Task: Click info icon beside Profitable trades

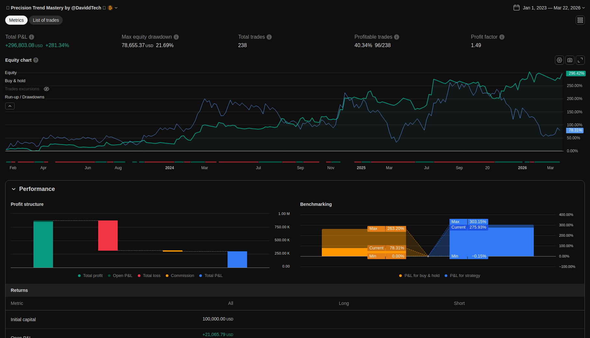Action: [397, 37]
